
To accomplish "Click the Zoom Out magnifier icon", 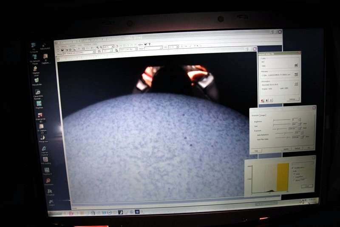I will (x=101, y=47).
